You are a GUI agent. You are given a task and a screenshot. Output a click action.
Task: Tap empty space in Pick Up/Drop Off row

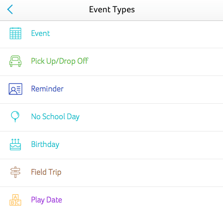click(155, 62)
